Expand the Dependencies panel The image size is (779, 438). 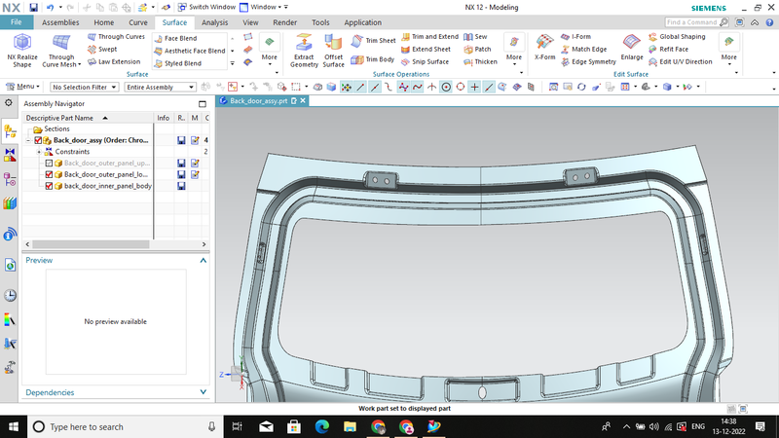(x=204, y=392)
